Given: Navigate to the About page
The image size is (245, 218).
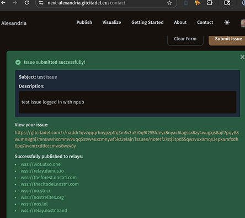Looking at the screenshot, I should point(180,22).
